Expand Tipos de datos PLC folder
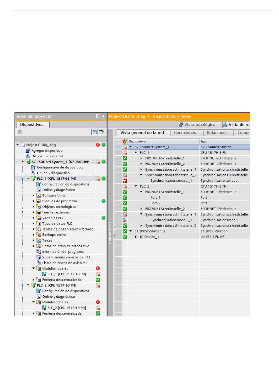The image size is (279, 382). pyautogui.click(x=33, y=223)
